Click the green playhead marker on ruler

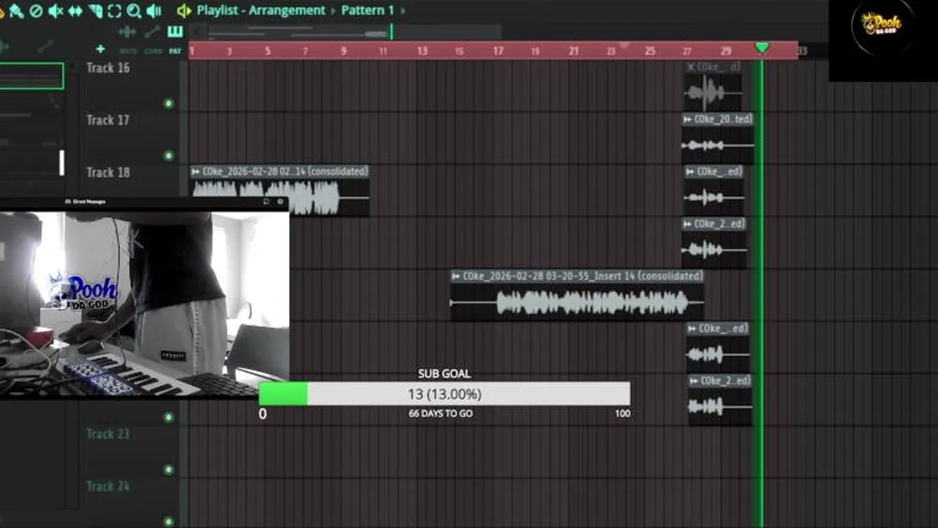coord(762,48)
